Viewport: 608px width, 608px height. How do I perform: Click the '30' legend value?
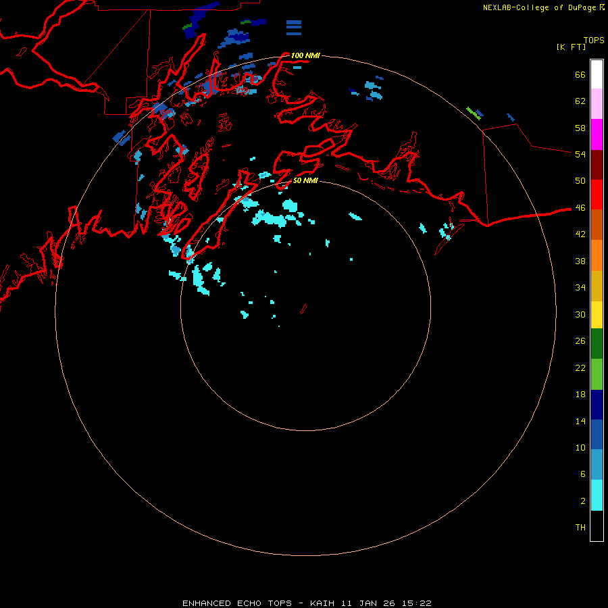(580, 314)
